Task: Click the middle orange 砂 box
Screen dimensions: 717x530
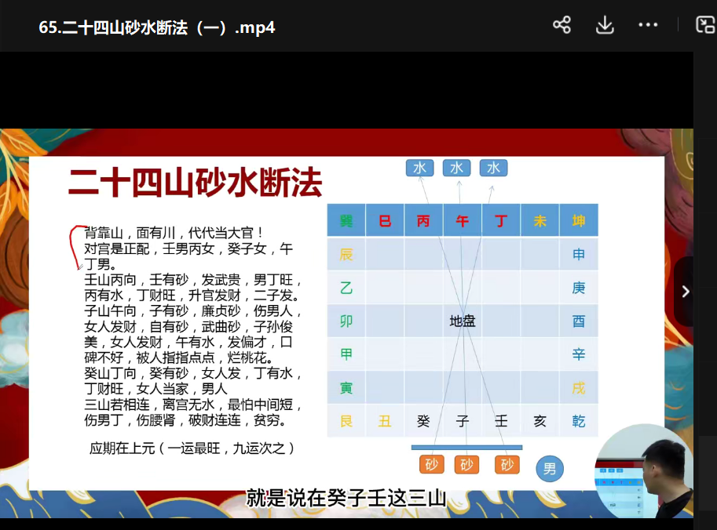Action: click(x=466, y=464)
